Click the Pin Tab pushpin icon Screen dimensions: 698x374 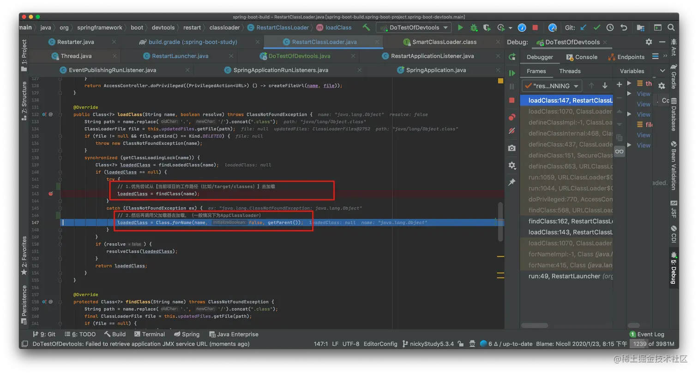[512, 182]
